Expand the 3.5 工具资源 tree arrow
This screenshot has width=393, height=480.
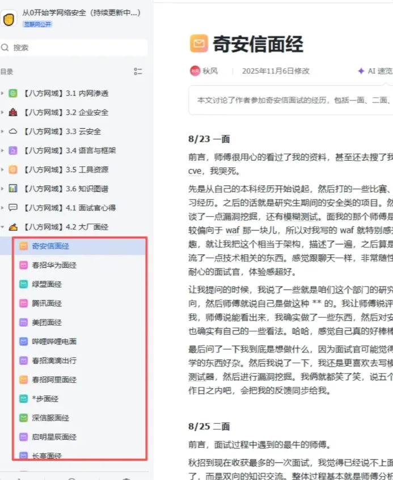pos(2,170)
